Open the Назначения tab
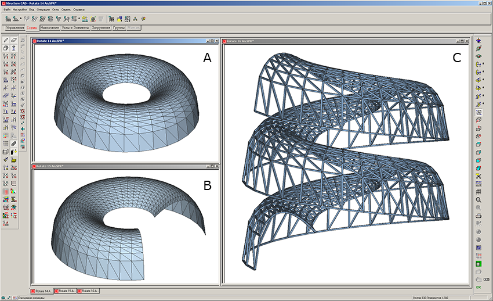493x301 pixels. click(x=49, y=27)
